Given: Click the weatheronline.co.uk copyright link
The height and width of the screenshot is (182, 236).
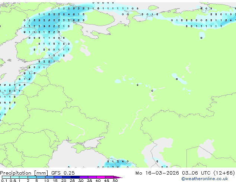Looking at the screenshot, I should 204,179.
